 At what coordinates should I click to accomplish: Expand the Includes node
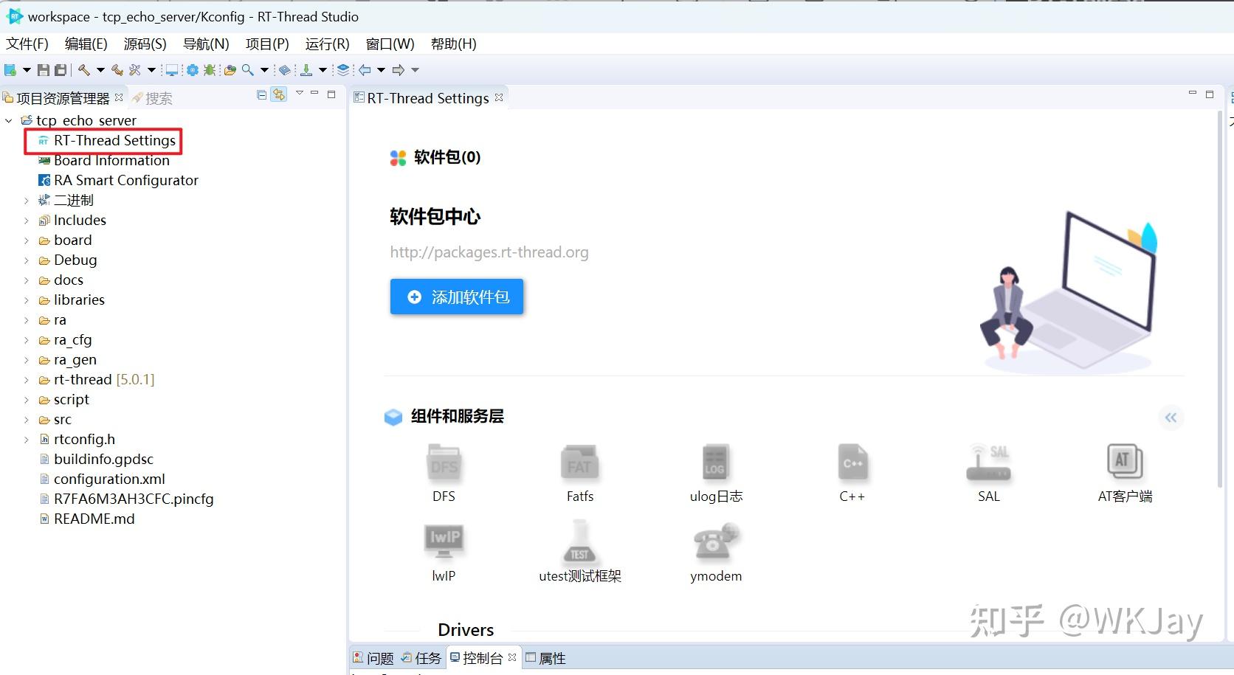point(27,220)
